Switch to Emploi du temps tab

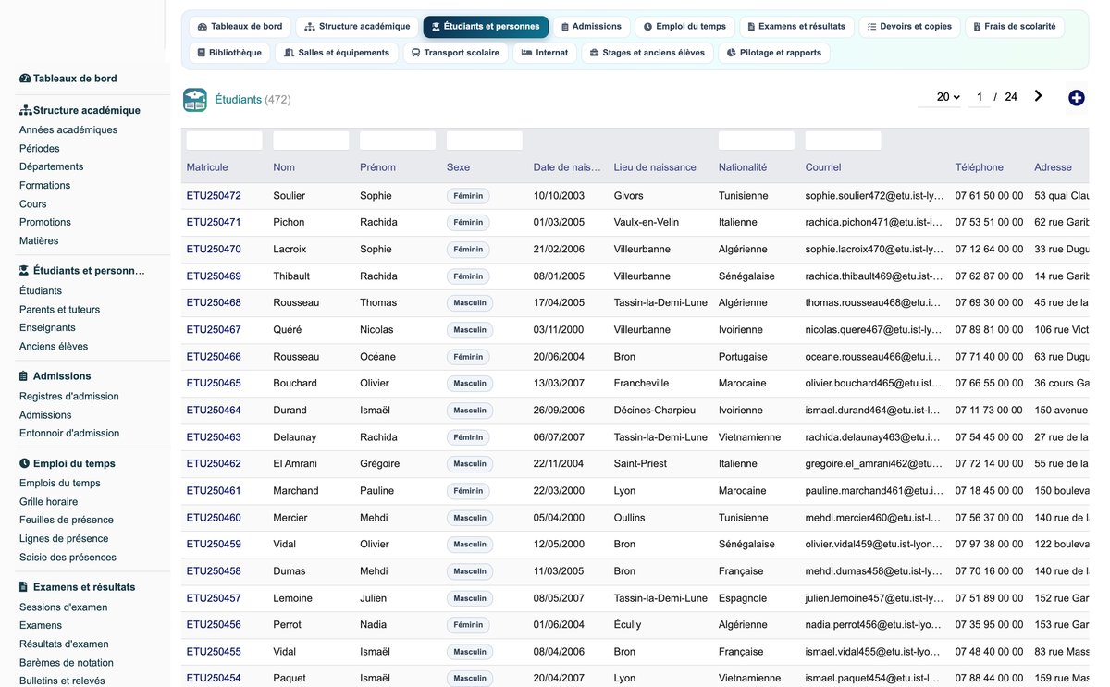point(685,27)
